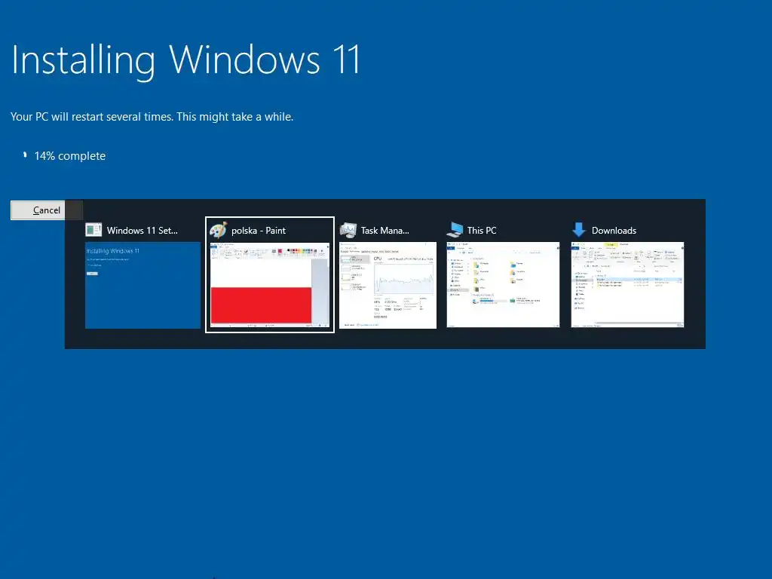This screenshot has height=579, width=772.
Task: Click the Windows 11 Setup app icon
Action: tap(93, 230)
